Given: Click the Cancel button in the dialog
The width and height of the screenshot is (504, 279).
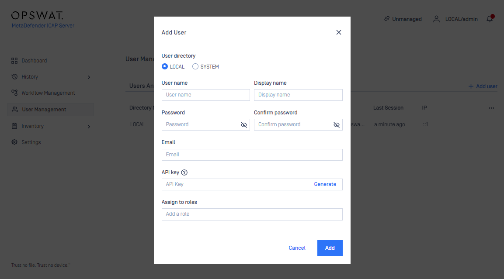Looking at the screenshot, I should point(297,248).
